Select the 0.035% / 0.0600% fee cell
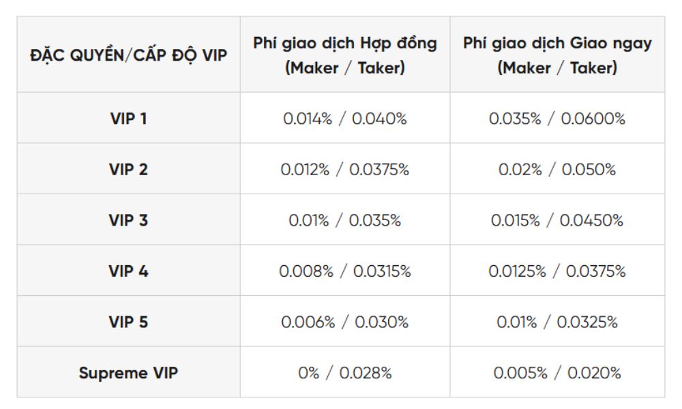Image resolution: width=682 pixels, height=409 pixels. click(557, 119)
